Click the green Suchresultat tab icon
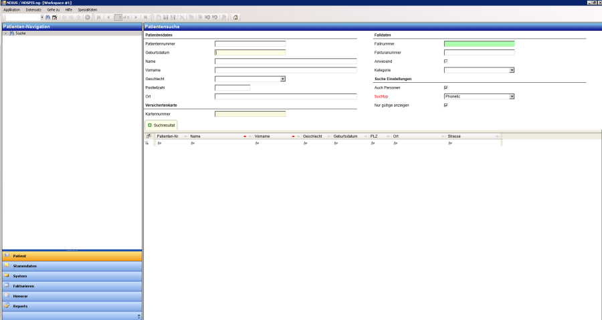The image size is (602, 320). click(150, 126)
